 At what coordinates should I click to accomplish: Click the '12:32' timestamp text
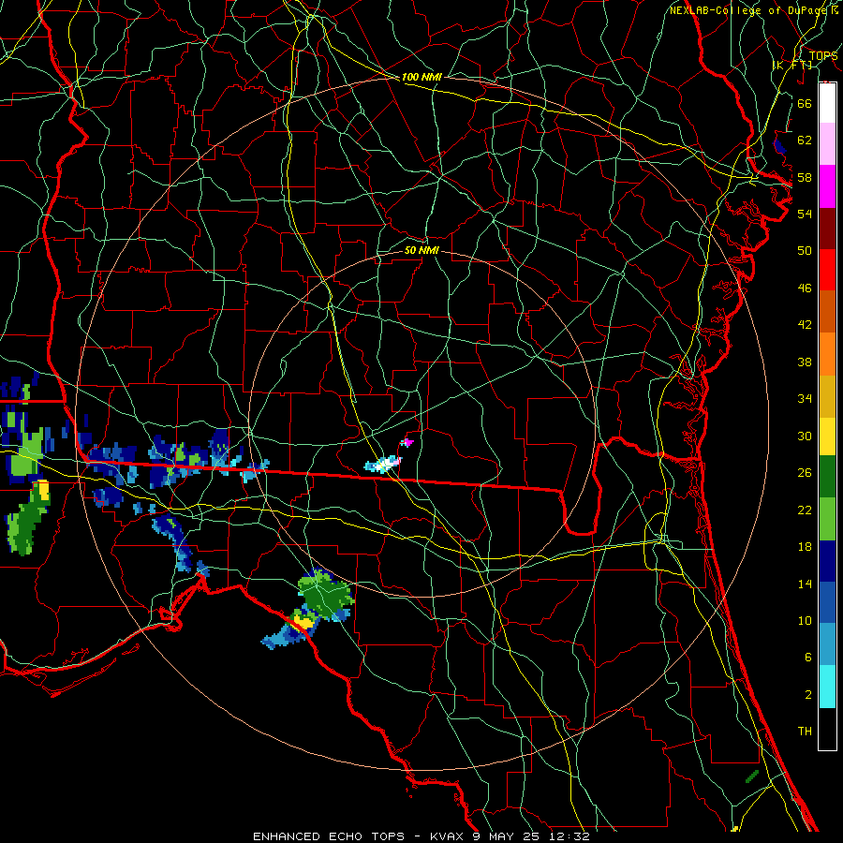569,836
